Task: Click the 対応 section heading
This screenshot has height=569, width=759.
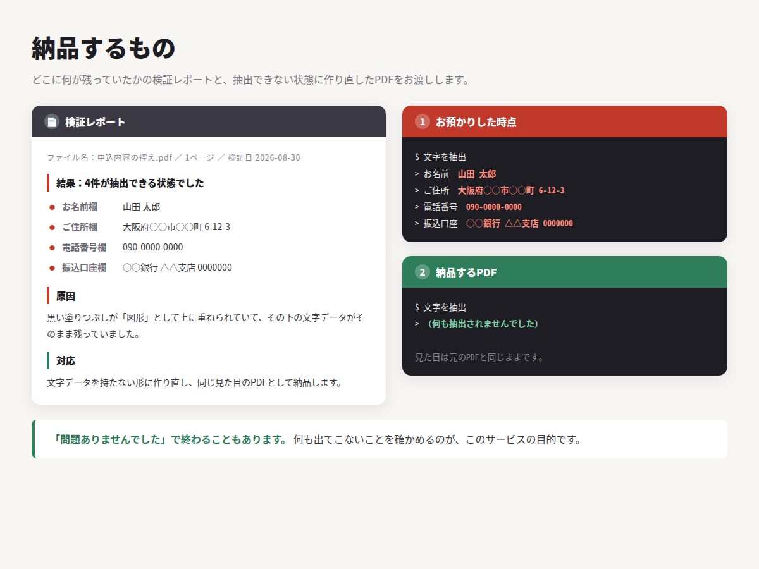Action: point(66,360)
